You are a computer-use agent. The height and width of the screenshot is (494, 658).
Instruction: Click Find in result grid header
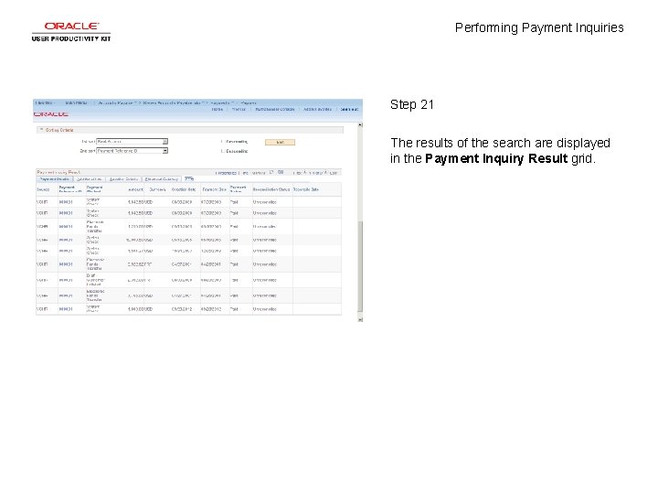(245, 173)
